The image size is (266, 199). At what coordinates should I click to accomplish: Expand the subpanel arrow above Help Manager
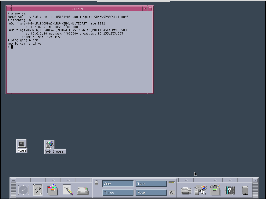tap(230, 180)
